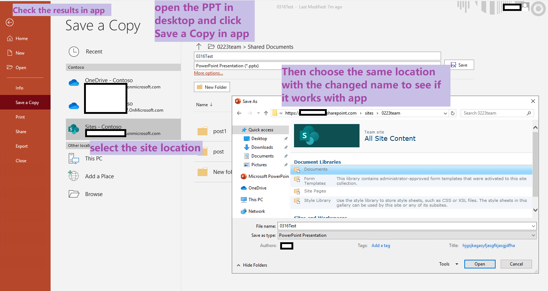Viewport: 548px width, 291px height.
Task: Open the PowerPoint Presentation (*.pptx) file type dropdown
Action: [317, 66]
